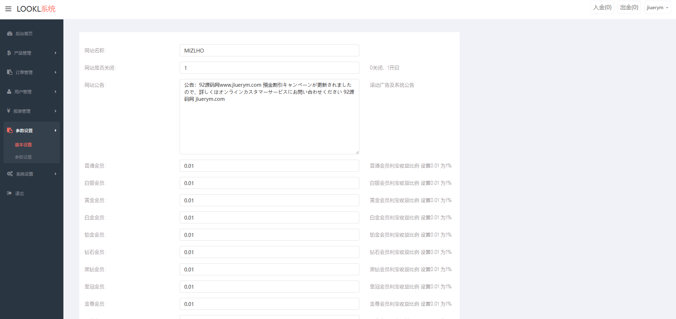Open the jiuerym user dropdown
Image resolution: width=676 pixels, height=319 pixels.
(x=657, y=7)
